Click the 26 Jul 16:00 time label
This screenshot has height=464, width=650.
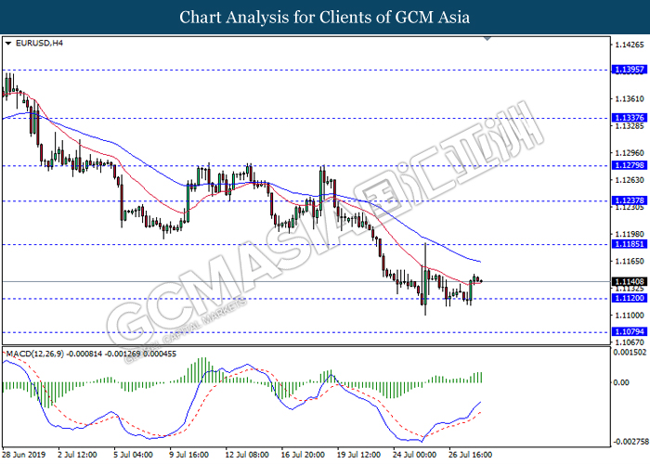[471, 455]
